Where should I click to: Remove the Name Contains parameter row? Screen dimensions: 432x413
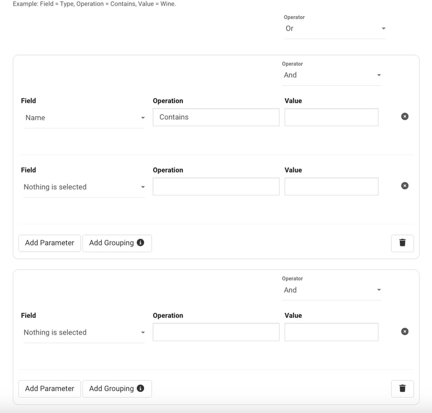tap(405, 116)
